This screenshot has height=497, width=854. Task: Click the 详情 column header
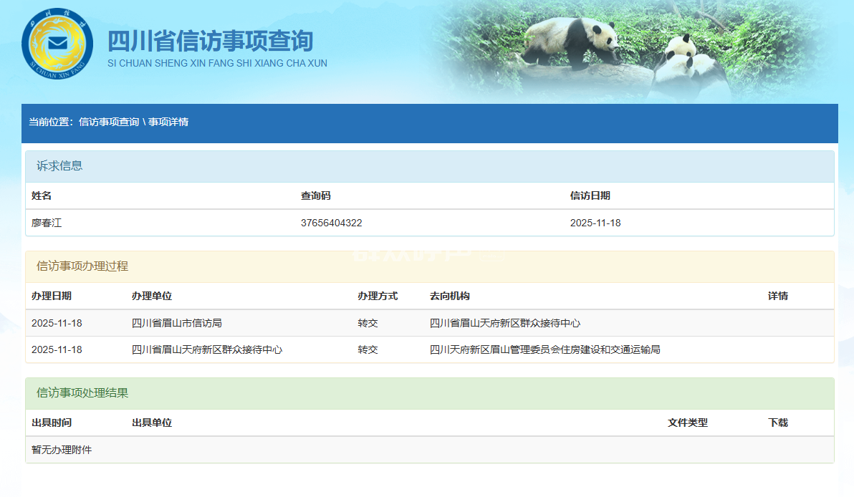point(778,296)
